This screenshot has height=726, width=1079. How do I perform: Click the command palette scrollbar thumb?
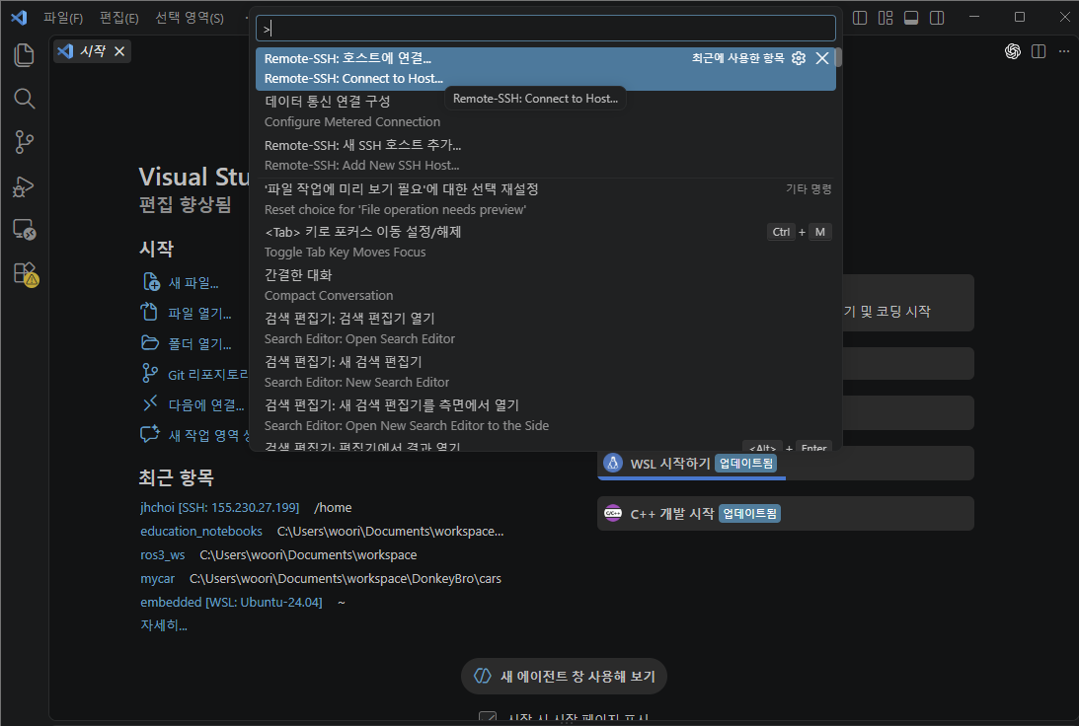point(838,57)
